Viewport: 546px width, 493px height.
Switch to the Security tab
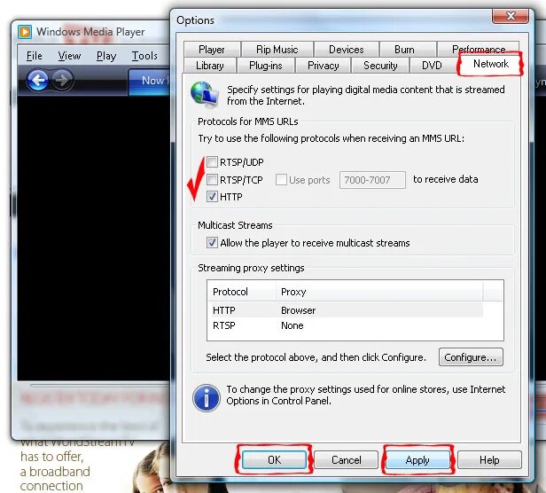coord(380,65)
